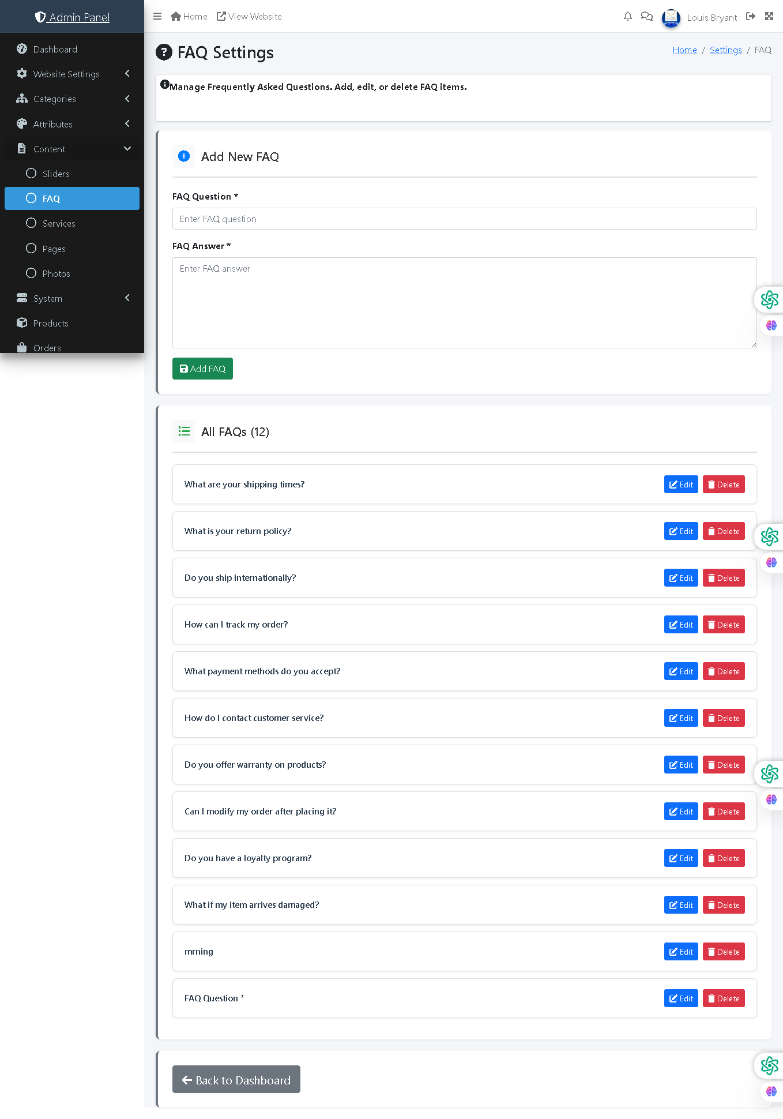Click the Products box icon
Screen dimensions: 783x1119
point(22,322)
